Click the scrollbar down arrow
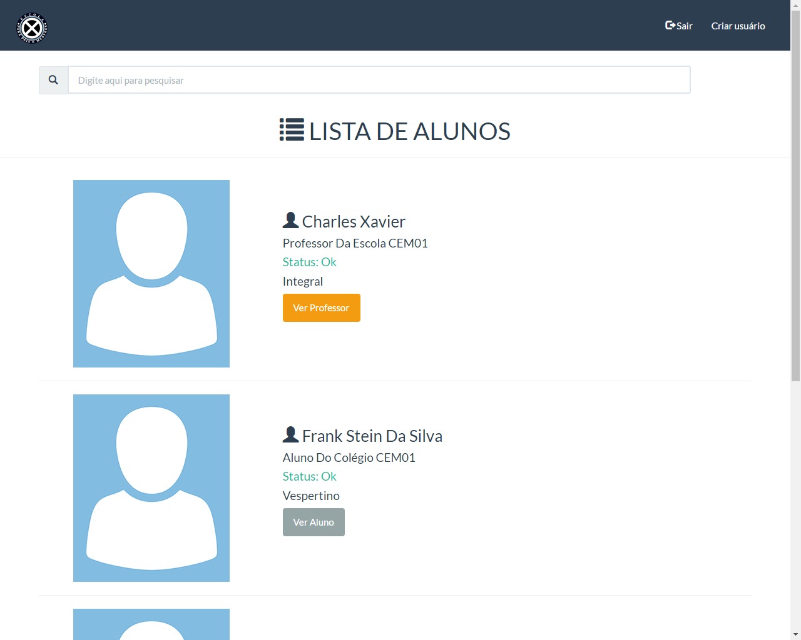 click(795, 634)
